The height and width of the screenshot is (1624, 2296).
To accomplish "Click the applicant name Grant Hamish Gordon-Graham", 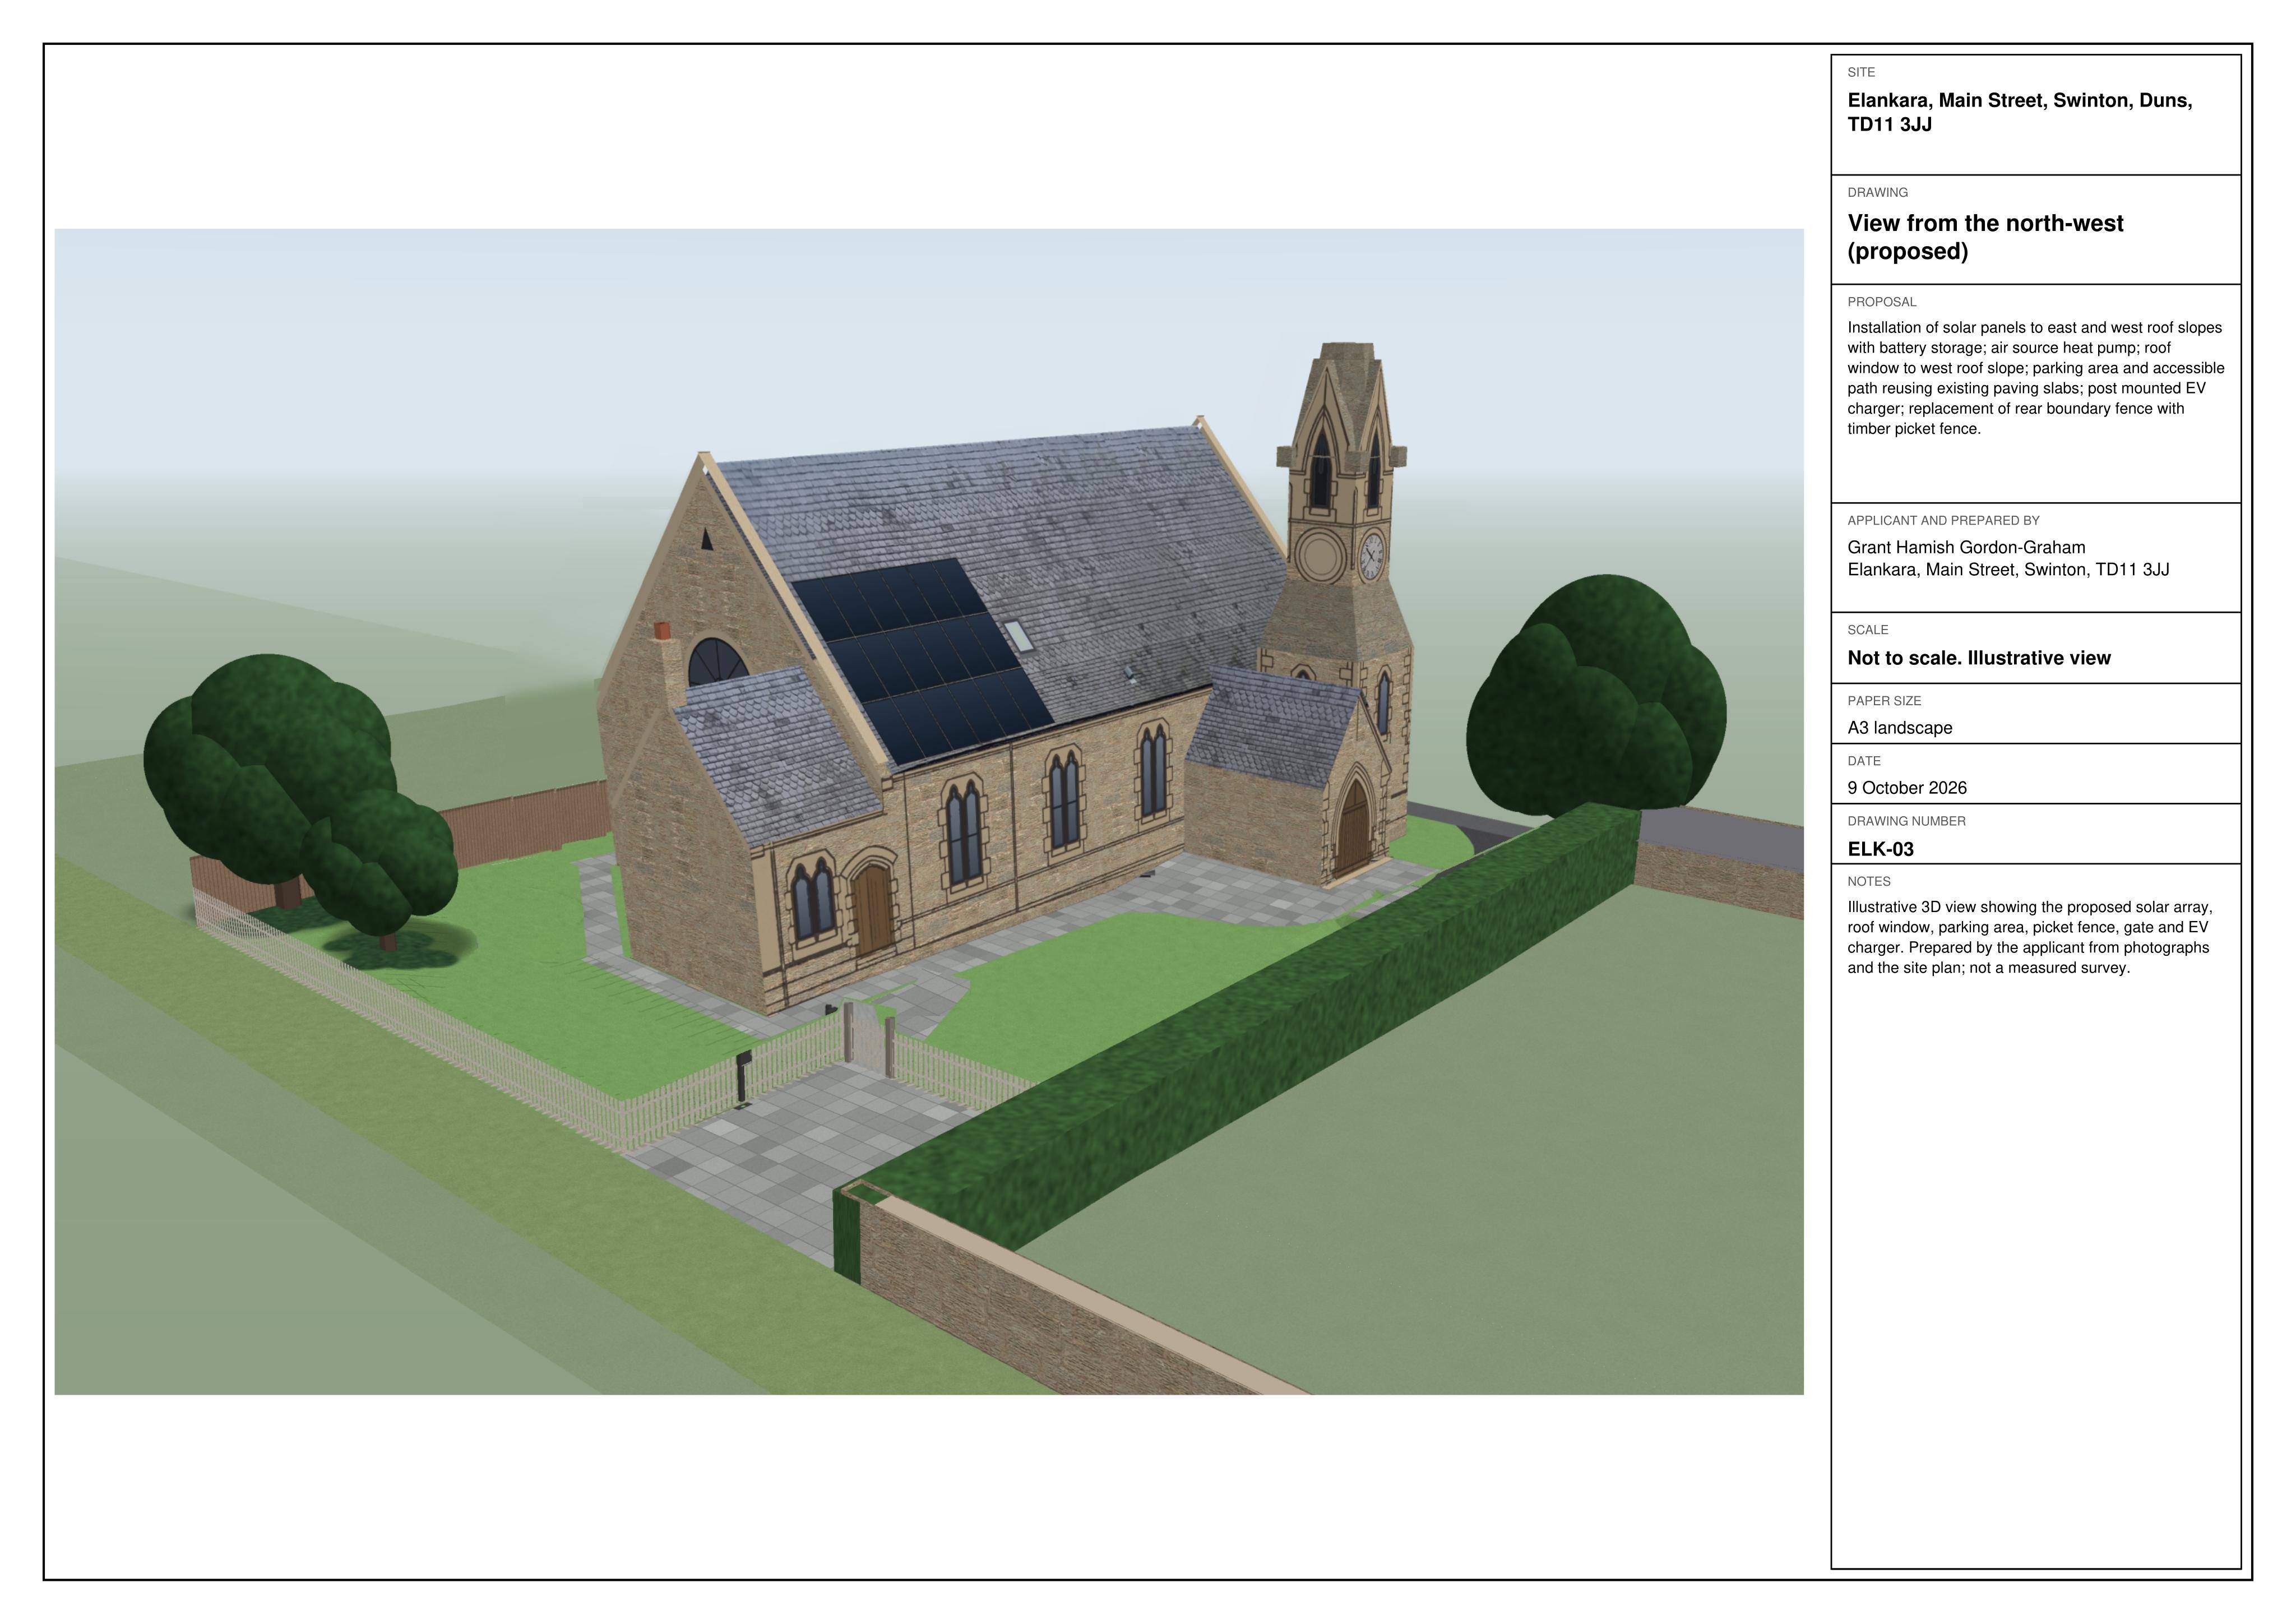I will coord(1965,547).
